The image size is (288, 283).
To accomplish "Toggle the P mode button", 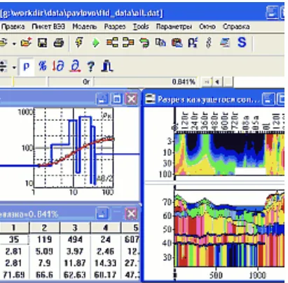I will 27,67.
